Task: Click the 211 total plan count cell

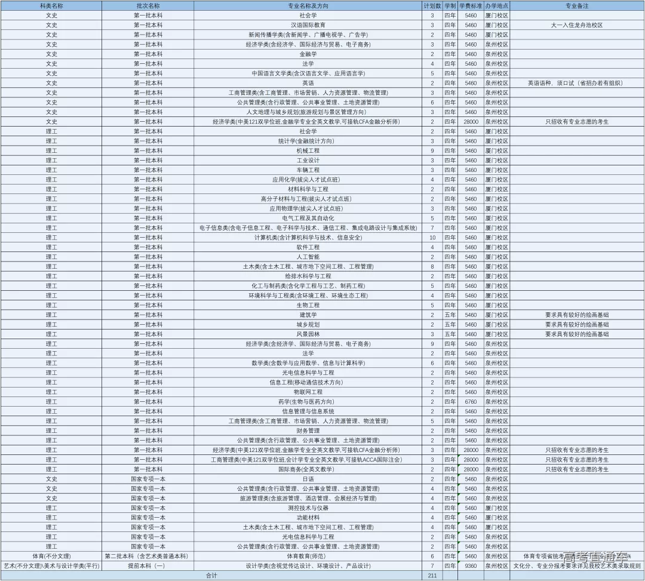Action: click(432, 576)
